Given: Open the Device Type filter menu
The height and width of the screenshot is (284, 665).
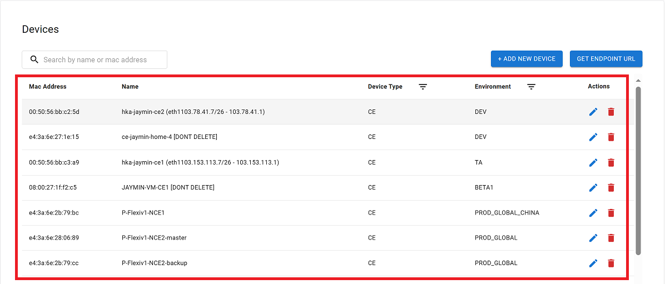Looking at the screenshot, I should [x=423, y=87].
